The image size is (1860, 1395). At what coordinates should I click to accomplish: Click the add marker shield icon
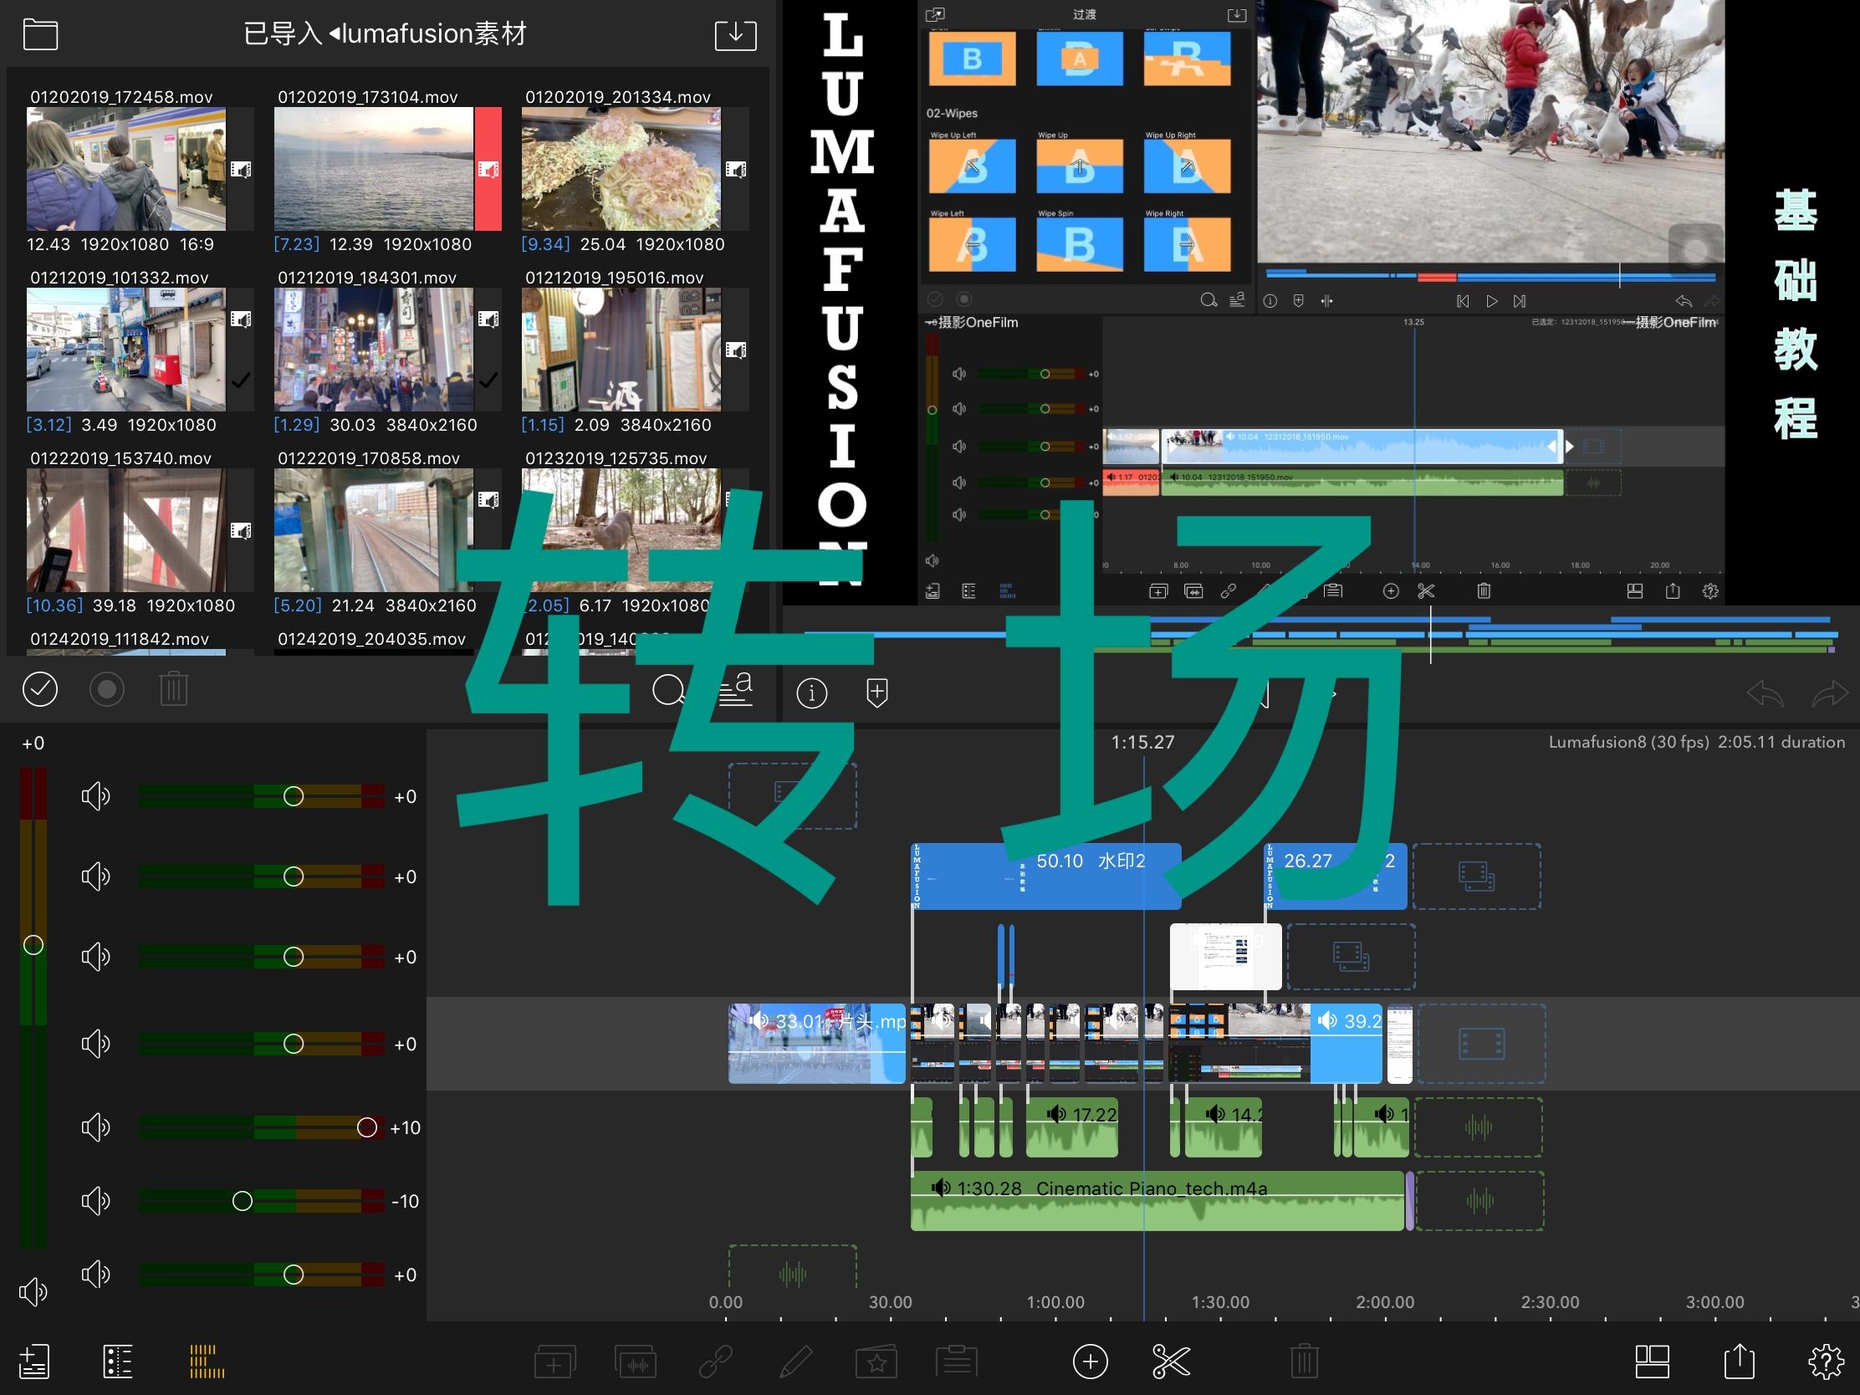click(x=877, y=692)
